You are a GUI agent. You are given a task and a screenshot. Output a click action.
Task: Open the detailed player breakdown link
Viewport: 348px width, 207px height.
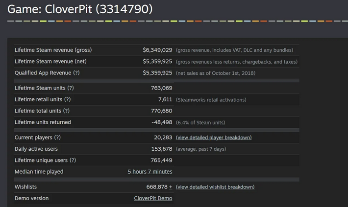click(214, 138)
